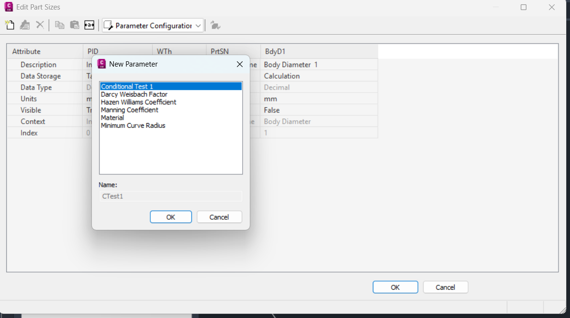
Task: Cancel the New Parameter dialog
Action: pyautogui.click(x=219, y=217)
